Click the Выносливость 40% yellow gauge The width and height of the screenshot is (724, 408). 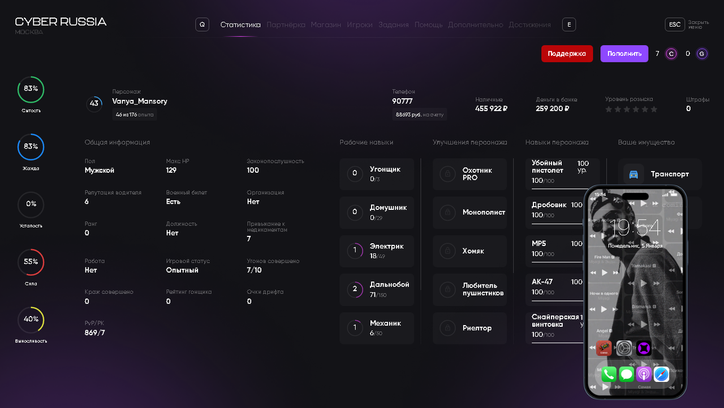coord(31,320)
